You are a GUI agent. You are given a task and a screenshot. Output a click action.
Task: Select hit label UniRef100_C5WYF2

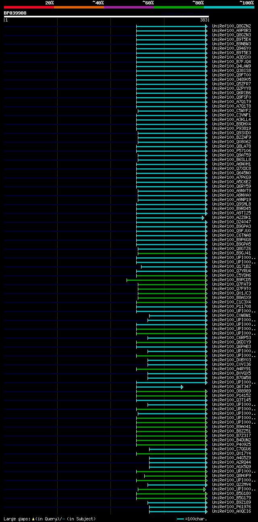coord(231,110)
